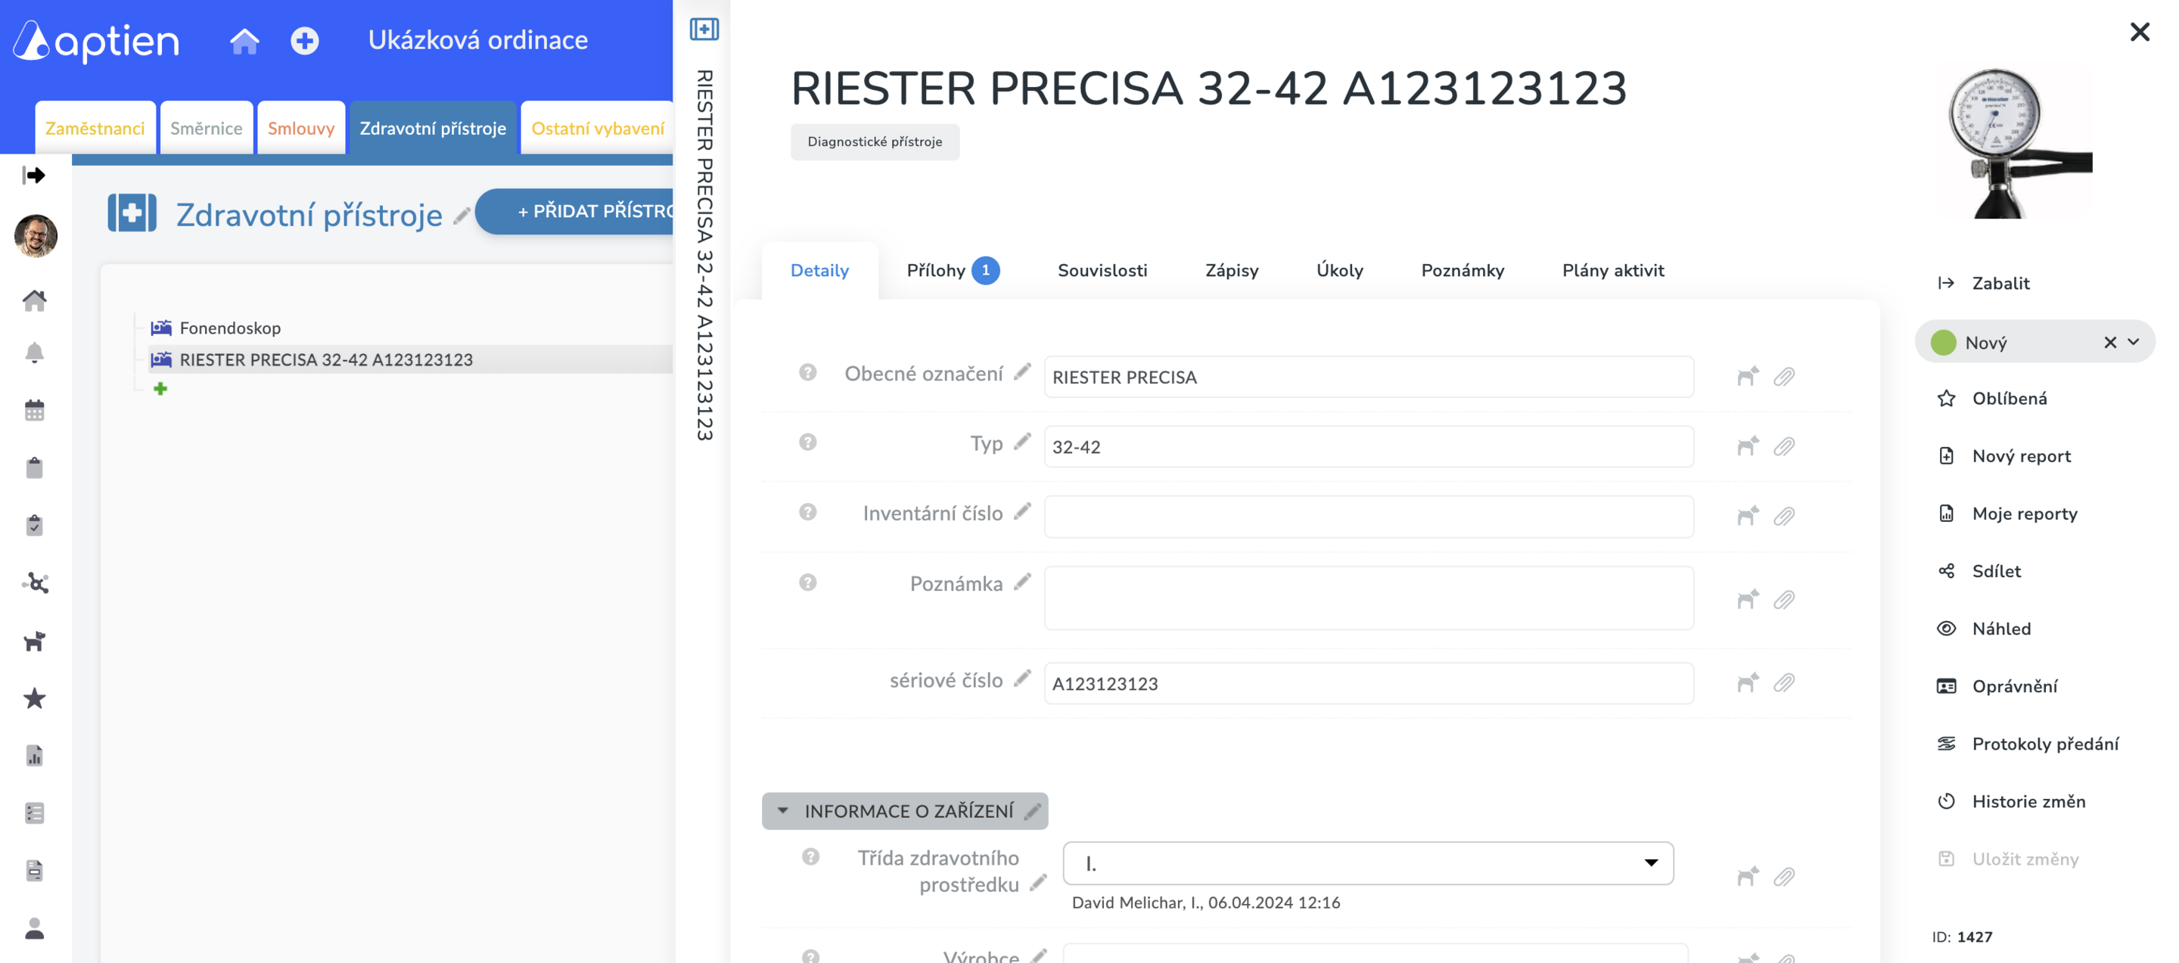The width and height of the screenshot is (2179, 963).
Task: Click the home icon in top header
Action: point(244,41)
